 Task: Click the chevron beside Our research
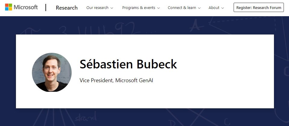pyautogui.click(x=112, y=8)
